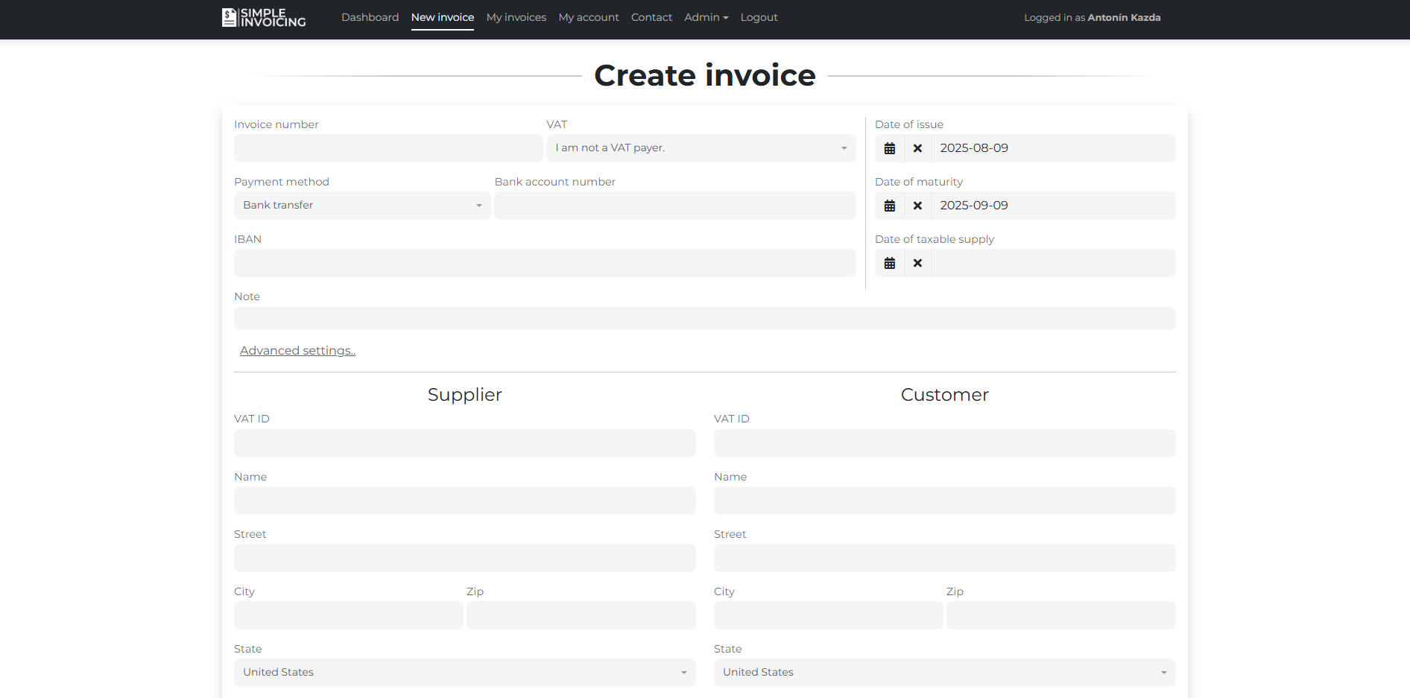Focus the Customer Name field
This screenshot has height=698, width=1410.
(945, 501)
